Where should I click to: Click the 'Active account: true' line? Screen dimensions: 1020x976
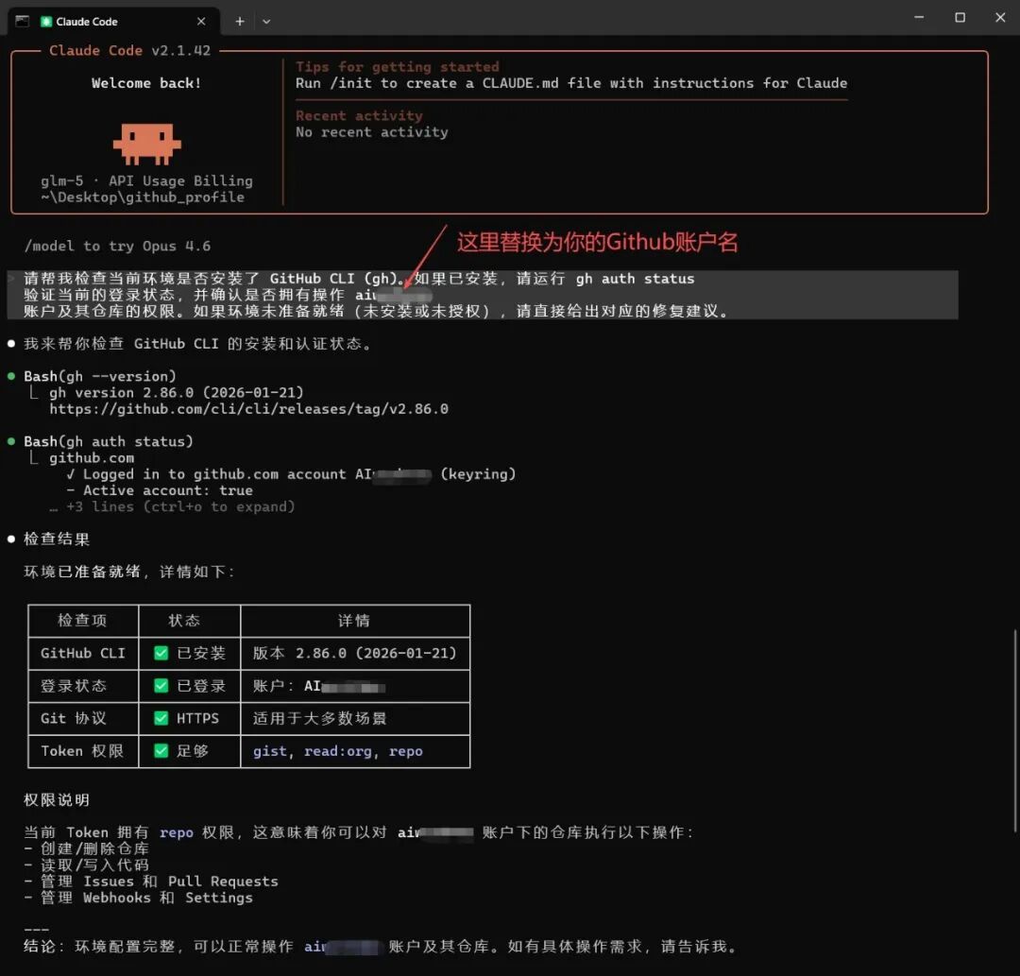pyautogui.click(x=160, y=490)
